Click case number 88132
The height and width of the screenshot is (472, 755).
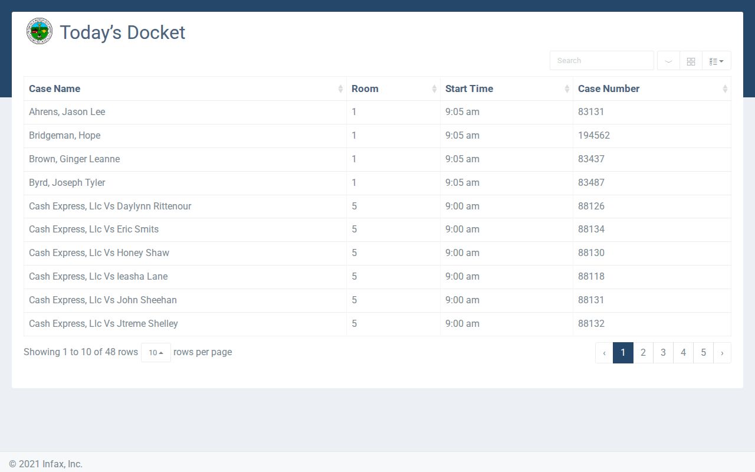[x=591, y=324]
